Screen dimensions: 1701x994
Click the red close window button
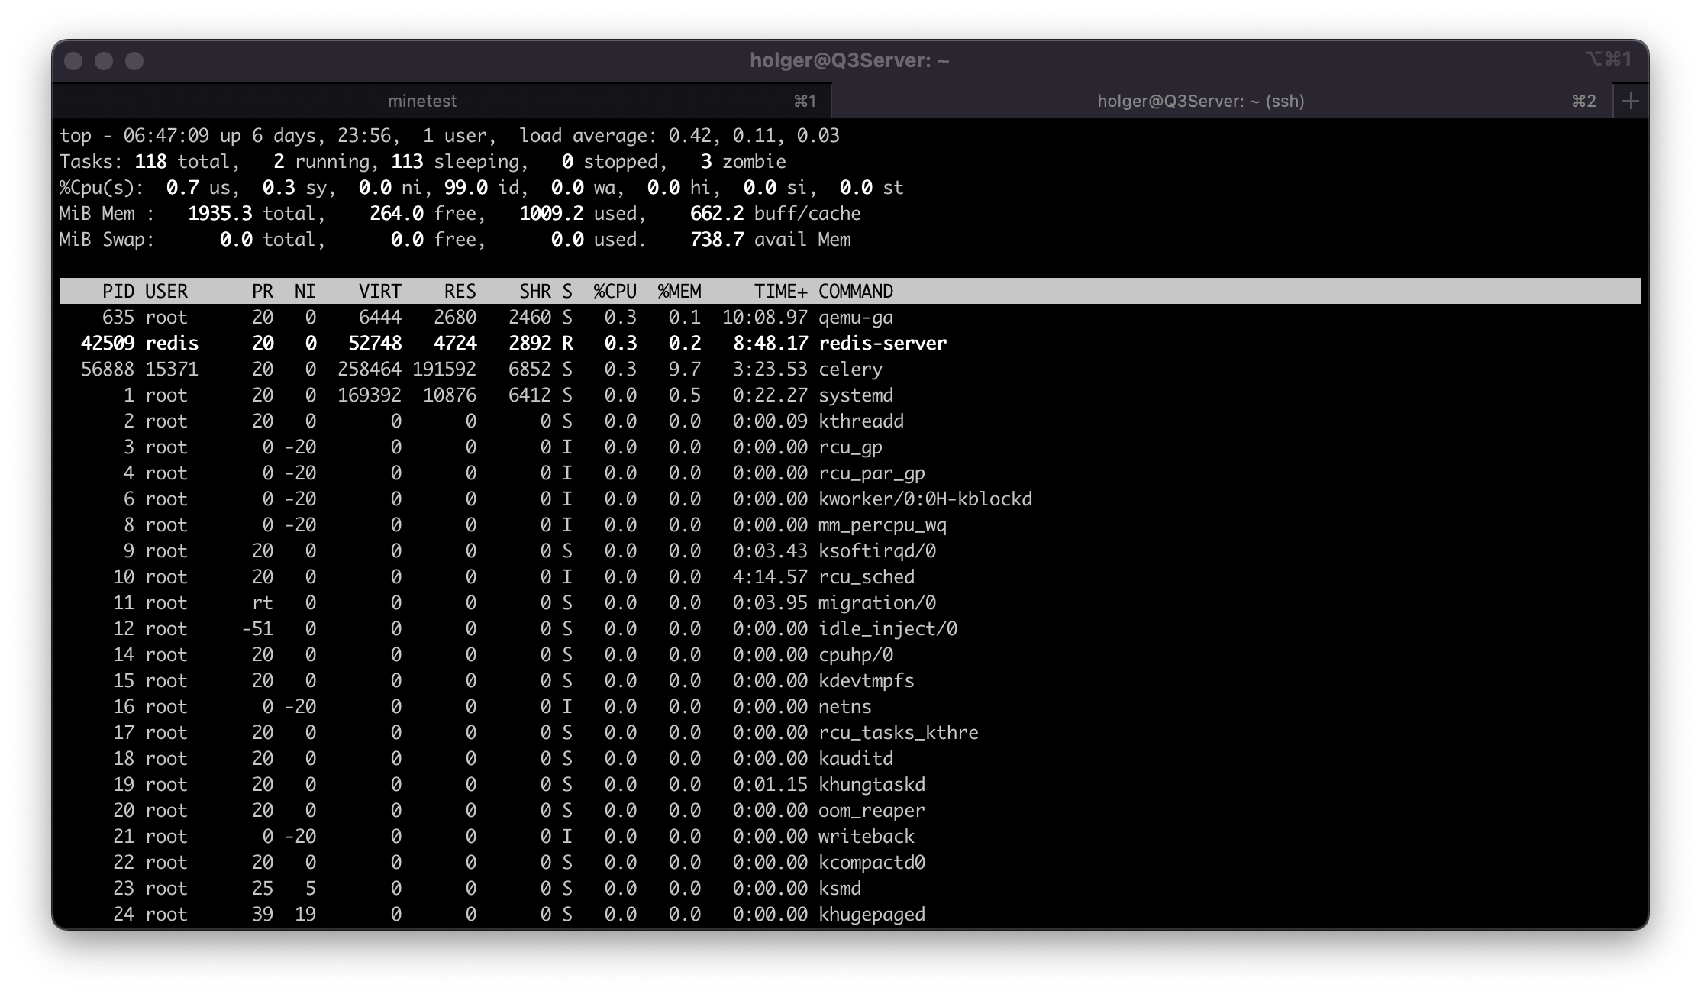tap(73, 61)
